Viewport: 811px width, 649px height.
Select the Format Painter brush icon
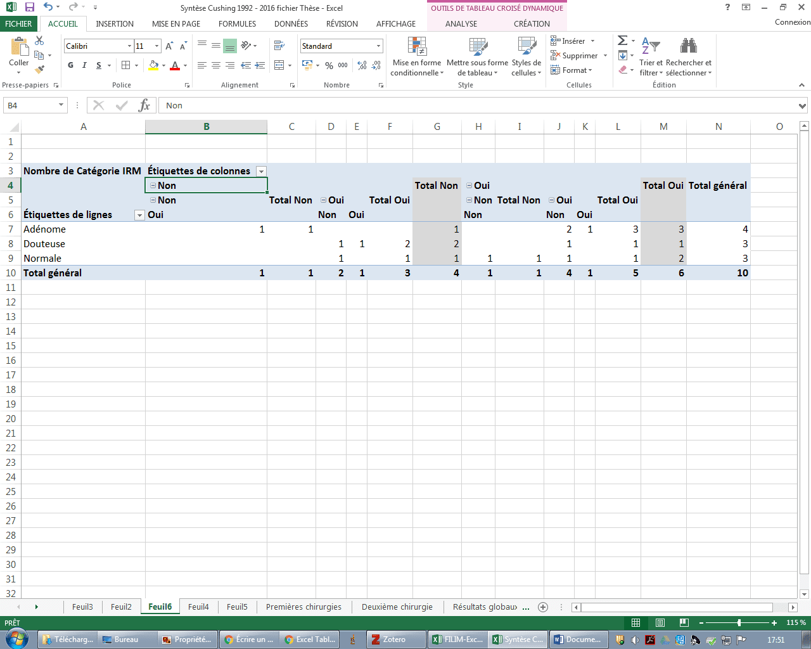point(40,69)
